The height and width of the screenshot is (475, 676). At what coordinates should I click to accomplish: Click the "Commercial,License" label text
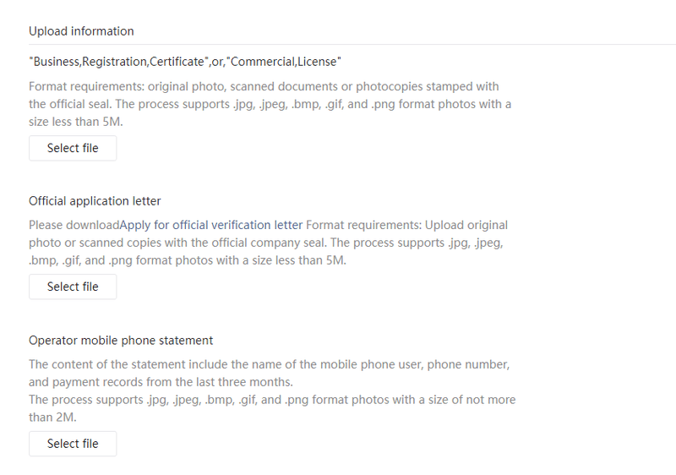[284, 62]
